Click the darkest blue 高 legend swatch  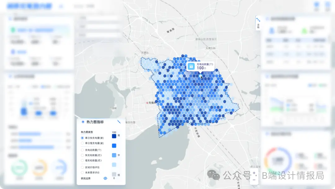coord(114,136)
